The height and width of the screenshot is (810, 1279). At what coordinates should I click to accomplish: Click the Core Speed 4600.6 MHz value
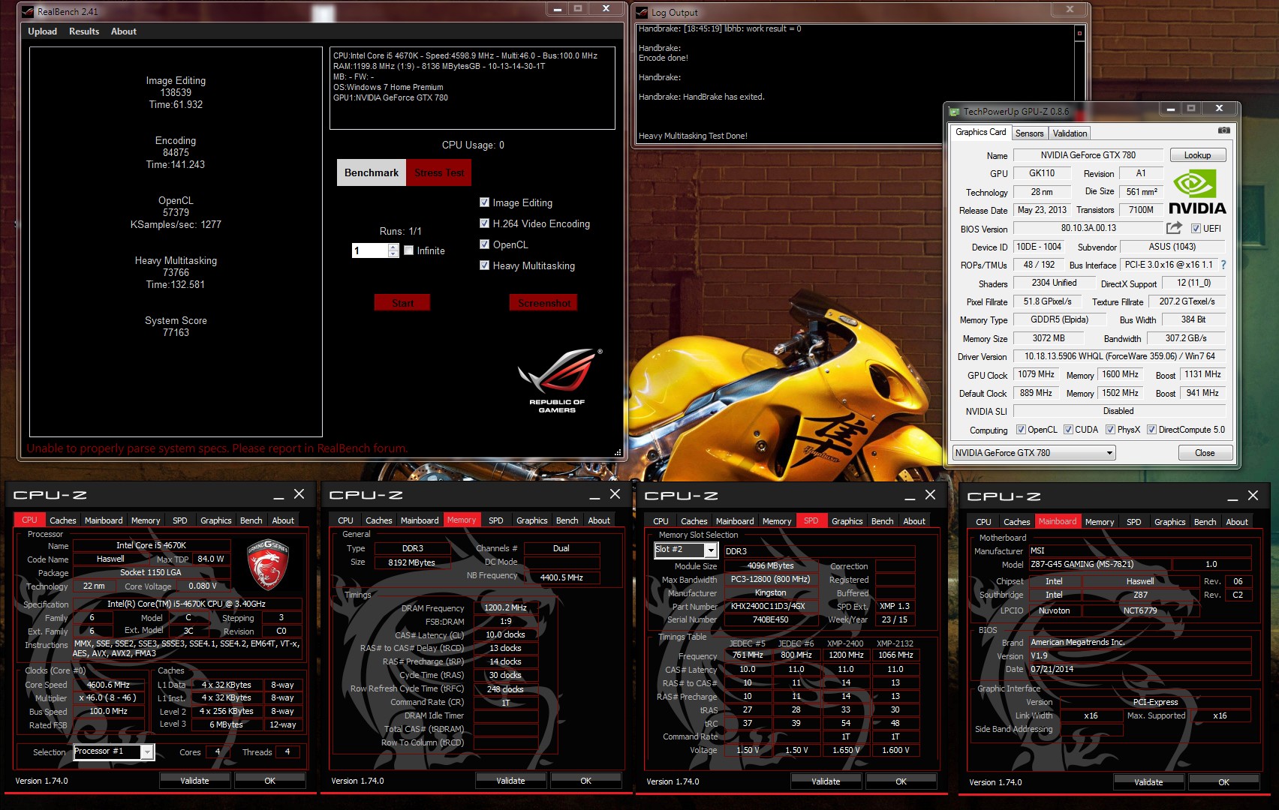click(x=108, y=685)
